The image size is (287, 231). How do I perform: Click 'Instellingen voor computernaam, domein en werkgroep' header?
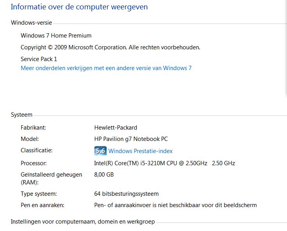pyautogui.click(x=83, y=222)
